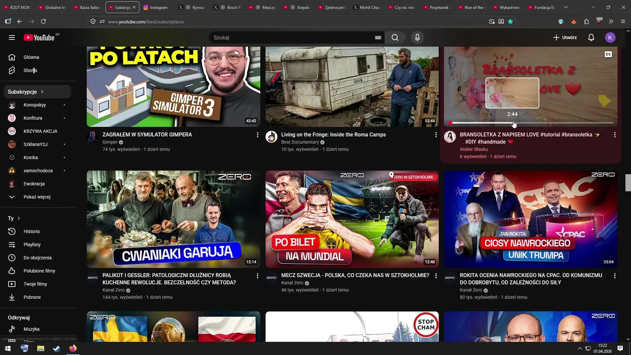Go back with browser back arrow

pos(20,22)
